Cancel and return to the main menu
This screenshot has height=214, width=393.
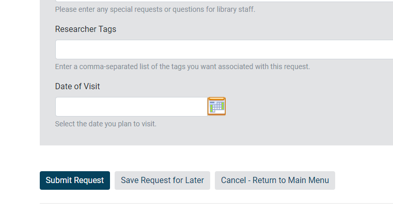(275, 180)
